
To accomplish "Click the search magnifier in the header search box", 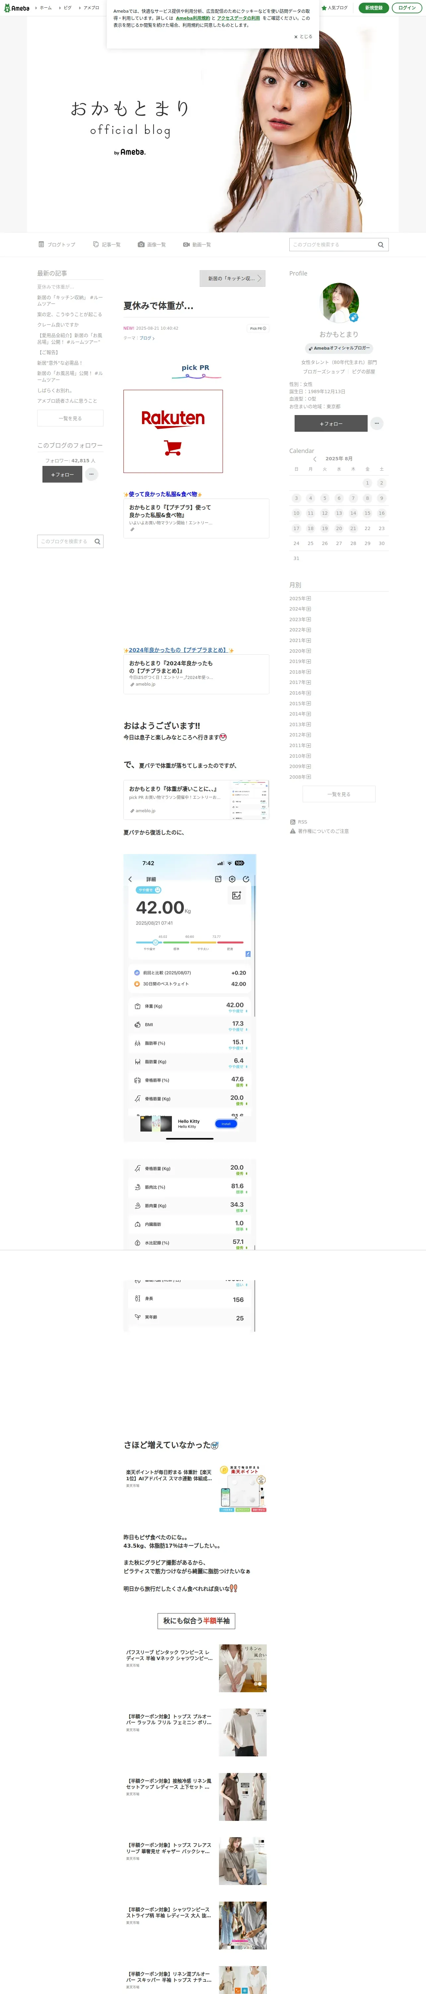I will 381,245.
